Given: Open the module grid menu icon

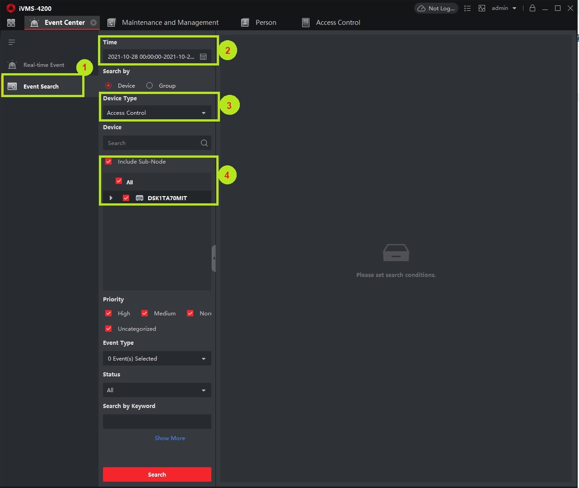Looking at the screenshot, I should pyautogui.click(x=11, y=23).
